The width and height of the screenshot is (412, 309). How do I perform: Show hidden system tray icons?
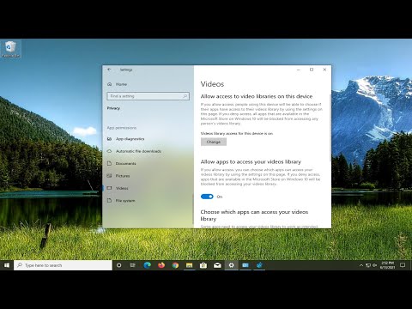361,265
